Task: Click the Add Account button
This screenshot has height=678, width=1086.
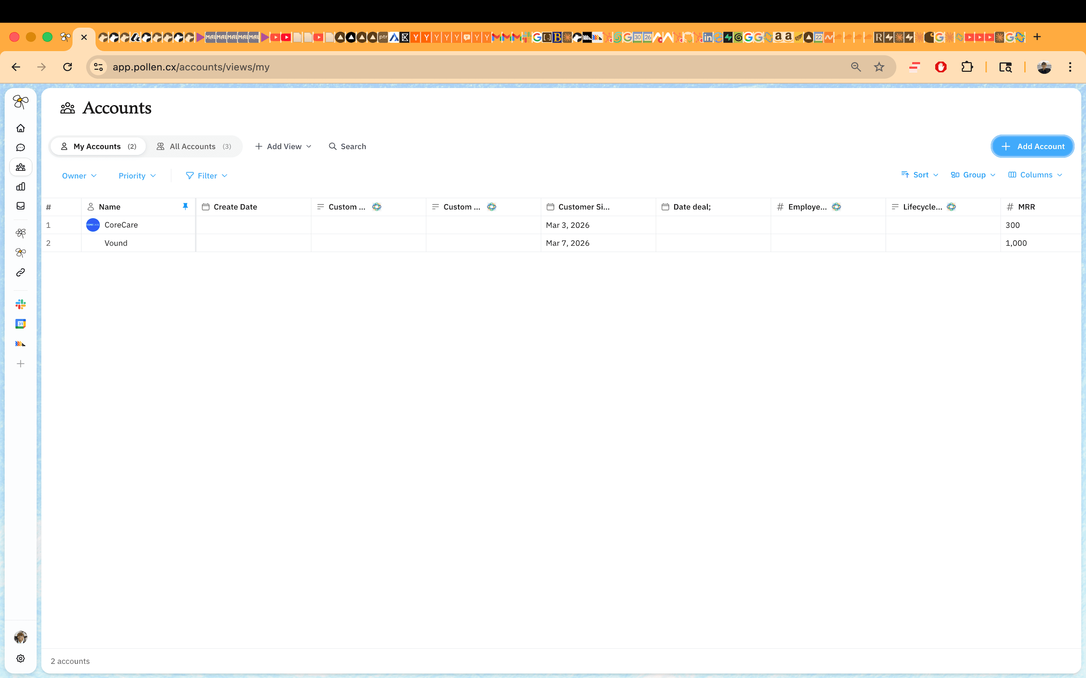Action: 1032,147
